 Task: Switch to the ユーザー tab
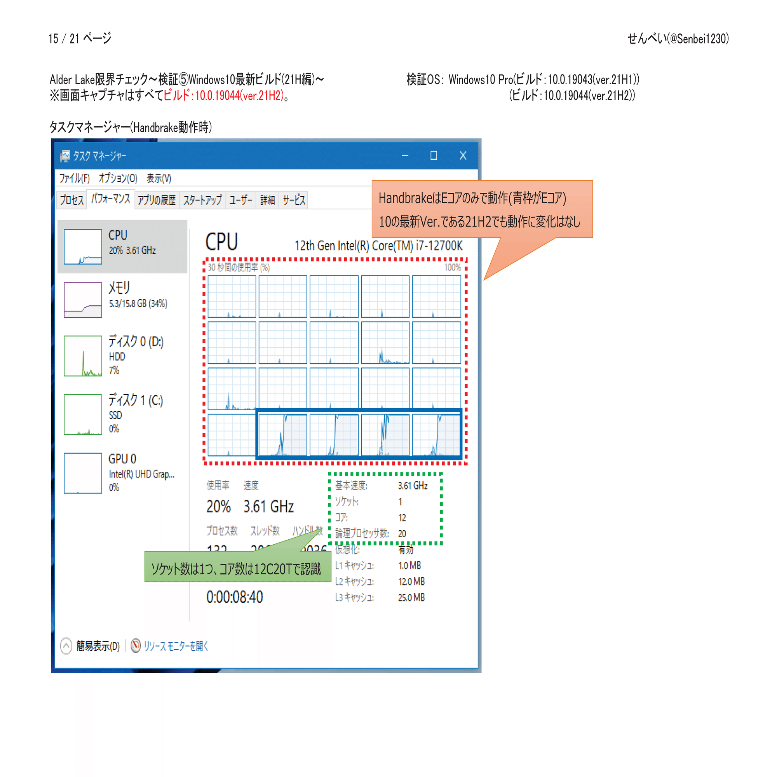coord(240,200)
